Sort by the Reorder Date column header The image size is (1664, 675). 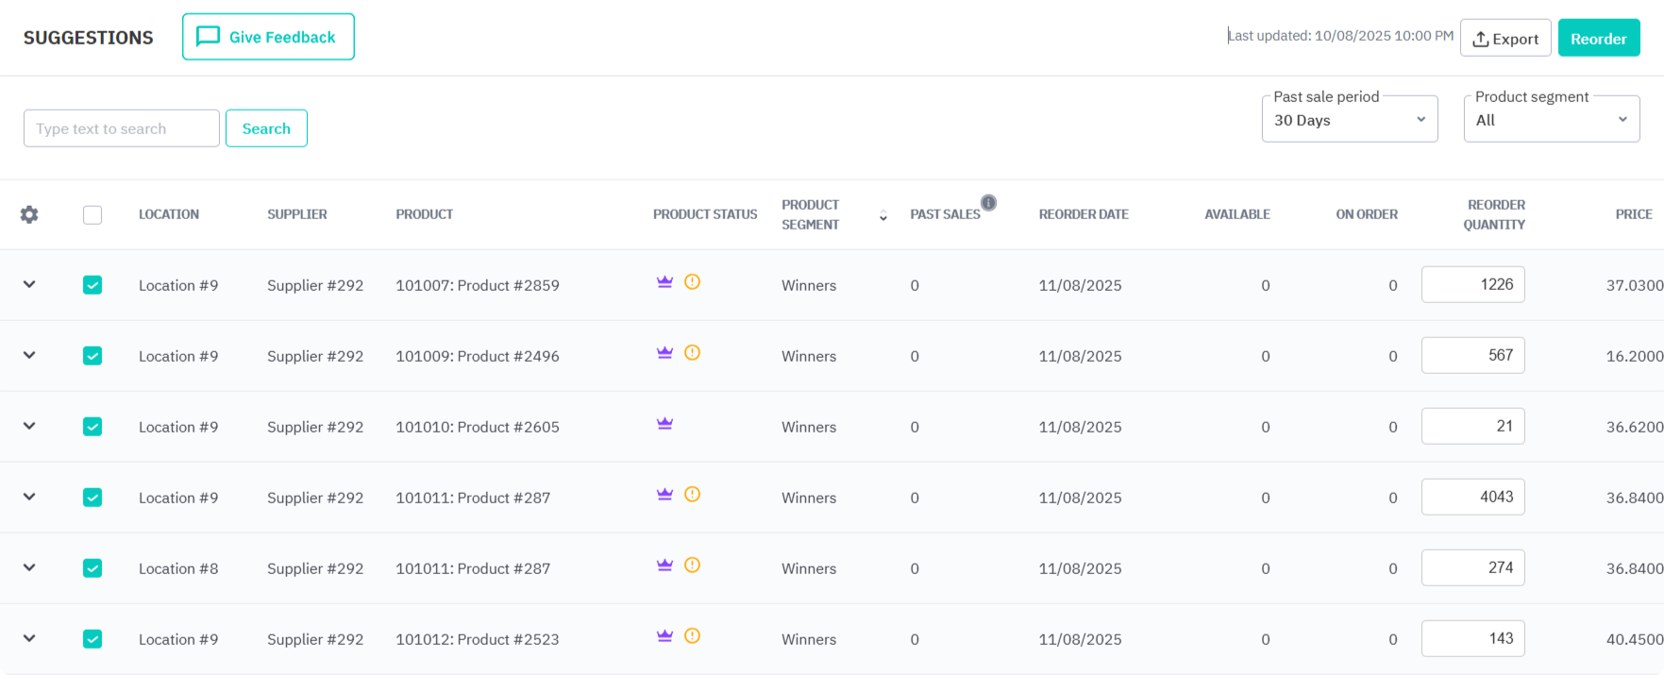(1083, 214)
